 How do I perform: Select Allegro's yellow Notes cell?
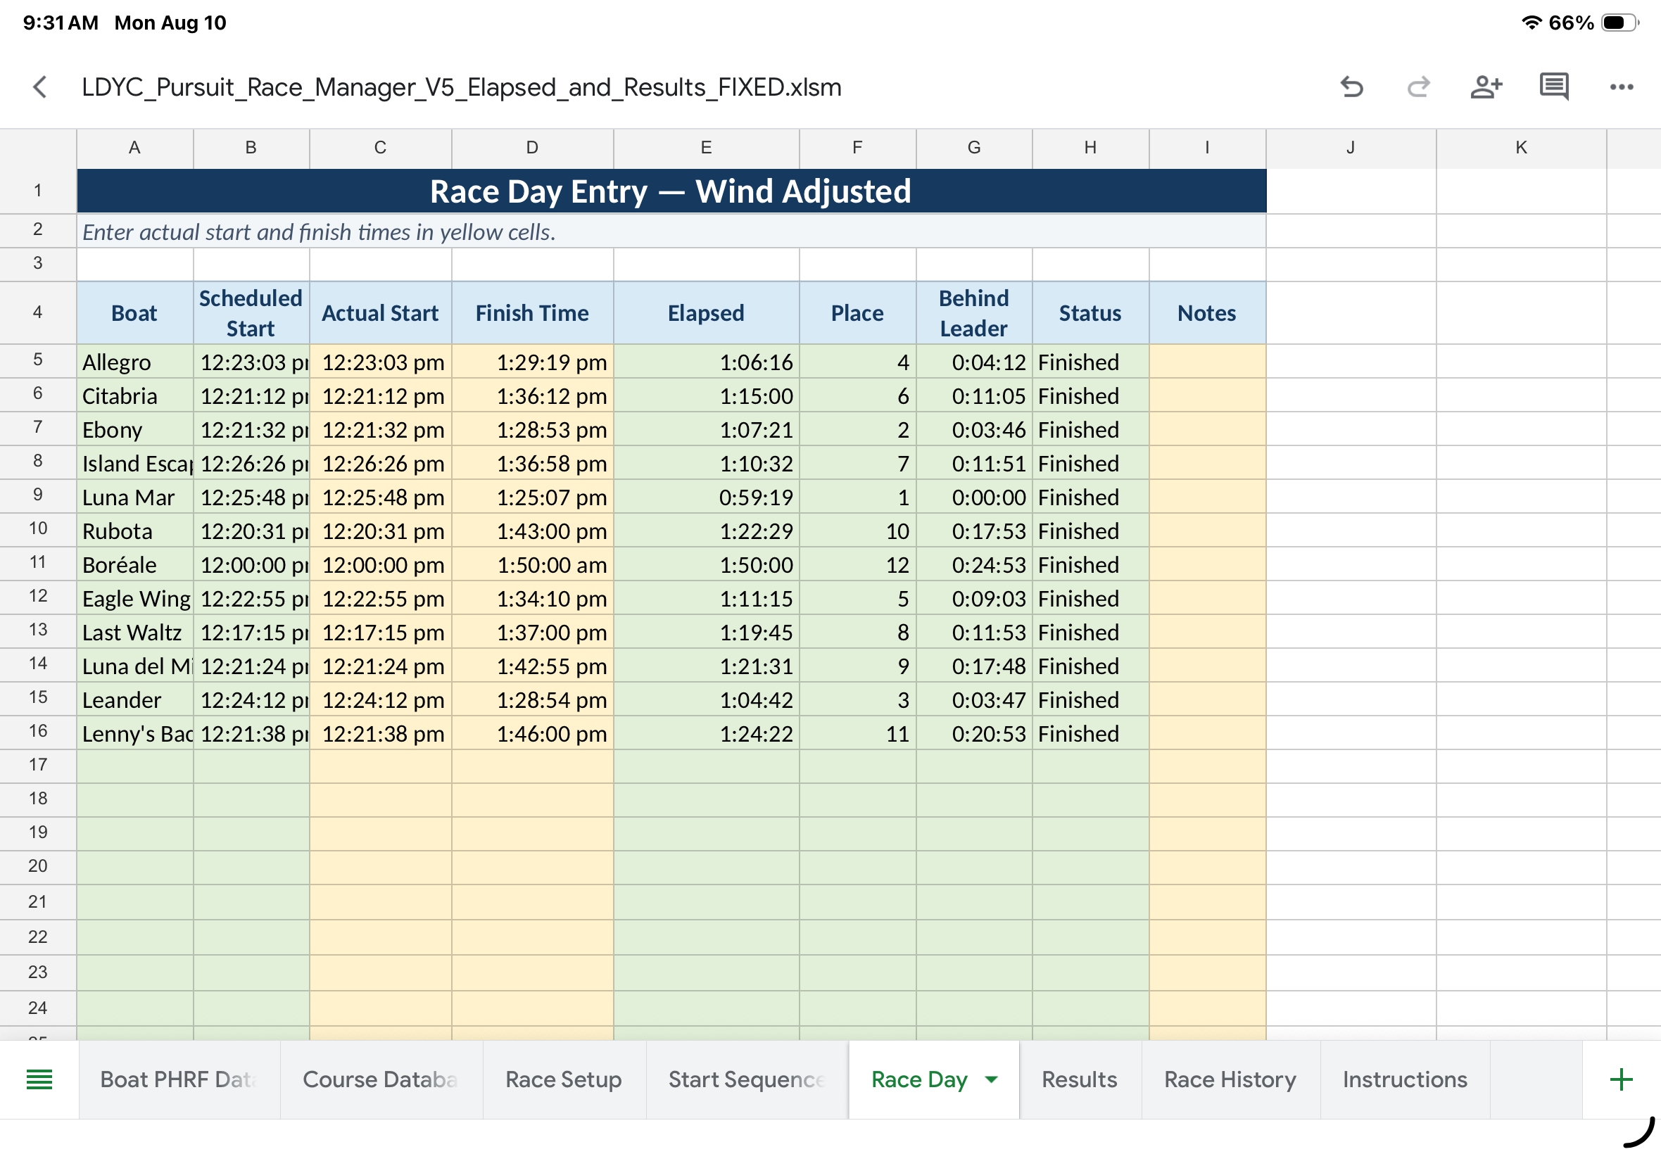point(1207,362)
